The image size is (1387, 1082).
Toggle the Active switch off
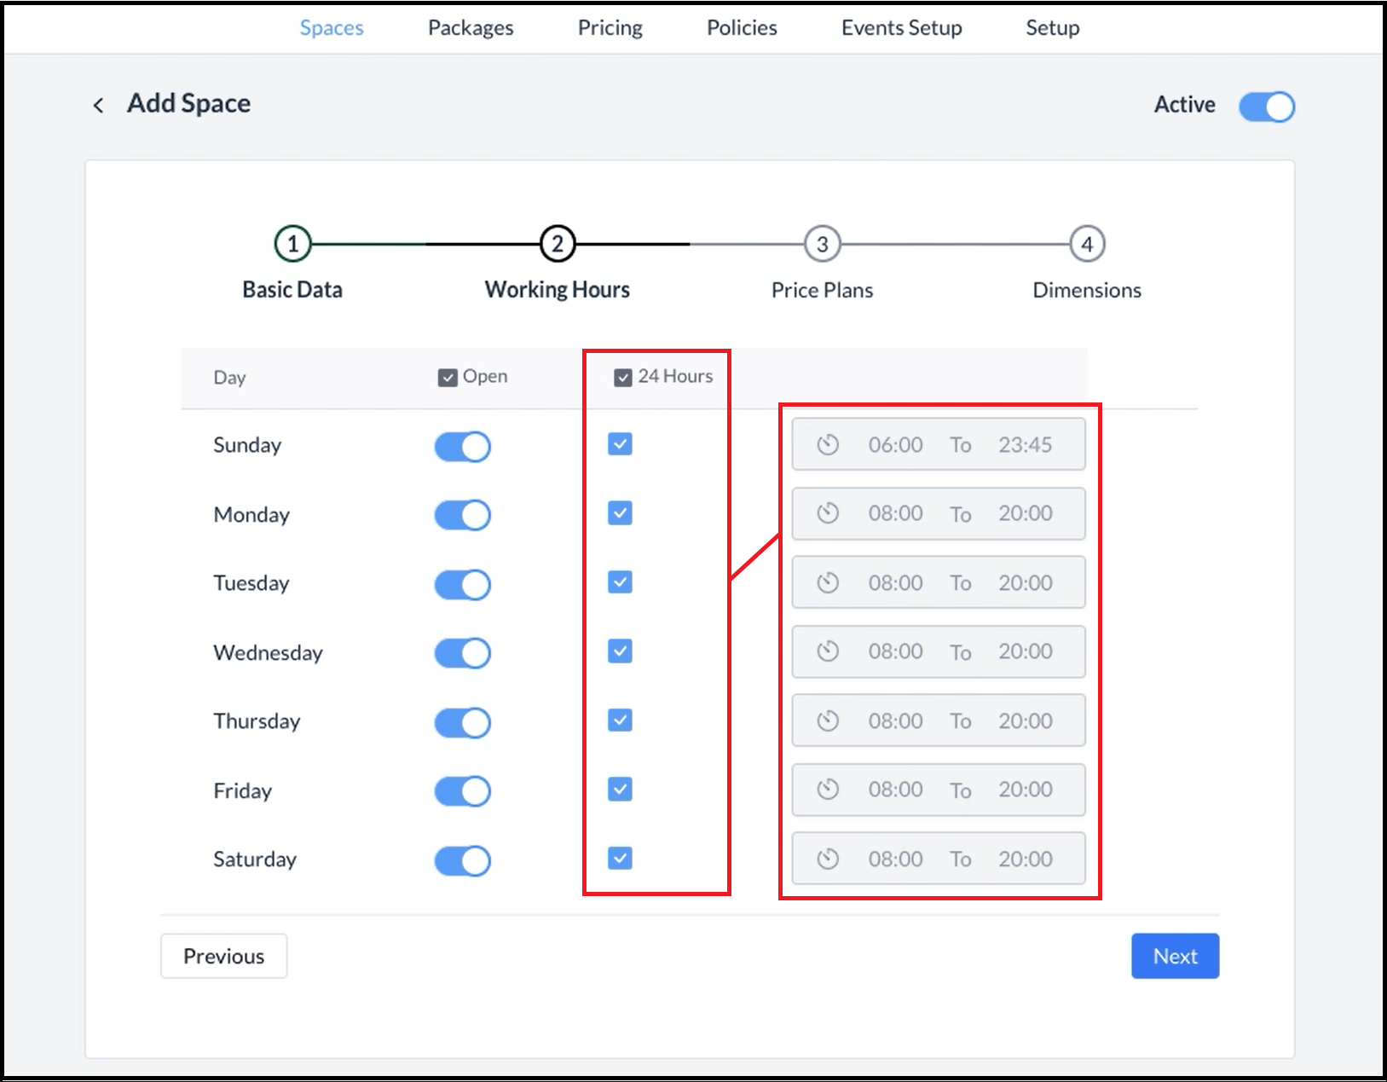click(1266, 107)
